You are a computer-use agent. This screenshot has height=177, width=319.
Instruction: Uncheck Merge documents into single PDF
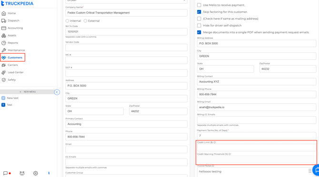point(199,32)
